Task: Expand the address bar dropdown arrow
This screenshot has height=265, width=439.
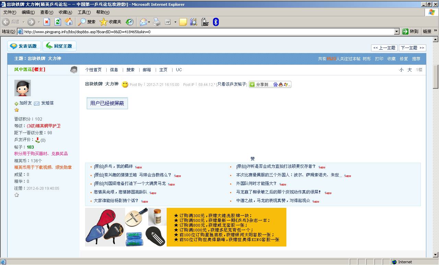Action: (397, 31)
